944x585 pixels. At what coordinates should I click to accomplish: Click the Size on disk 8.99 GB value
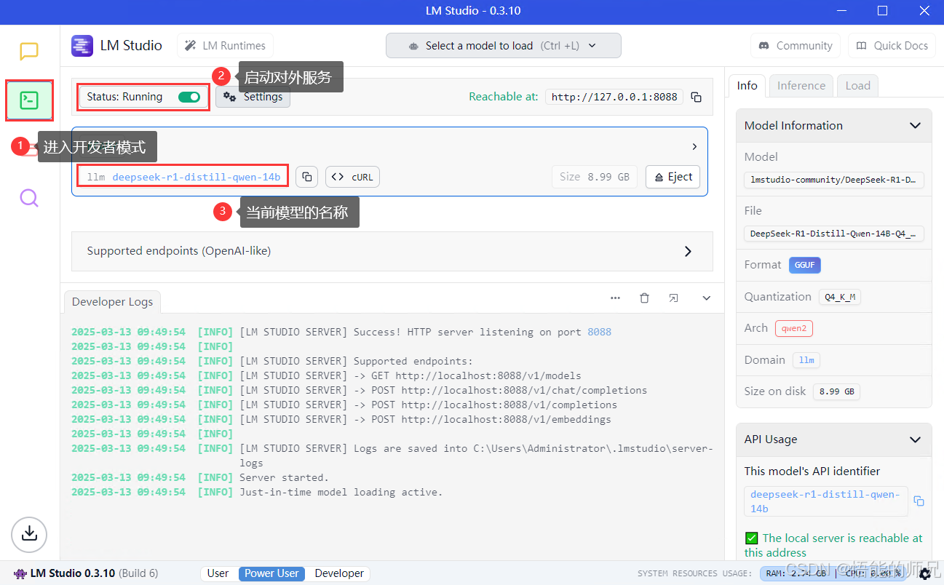(836, 391)
